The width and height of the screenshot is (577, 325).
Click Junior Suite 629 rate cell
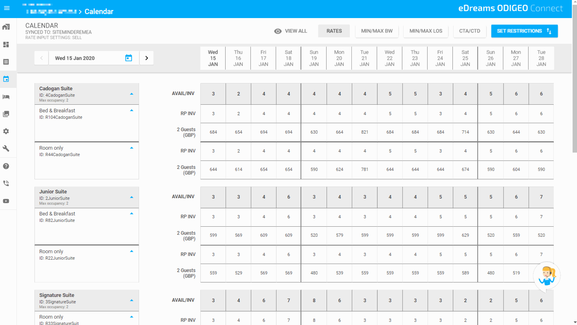[x=465, y=236]
